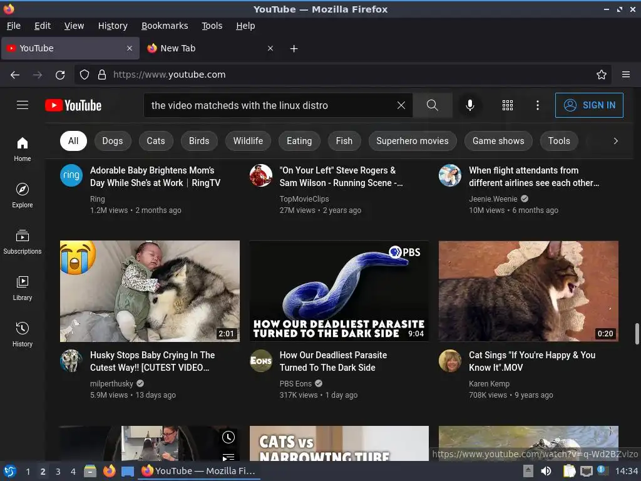The height and width of the screenshot is (481, 641).
Task: Open milperthusky channel avatar
Action: coord(71,360)
